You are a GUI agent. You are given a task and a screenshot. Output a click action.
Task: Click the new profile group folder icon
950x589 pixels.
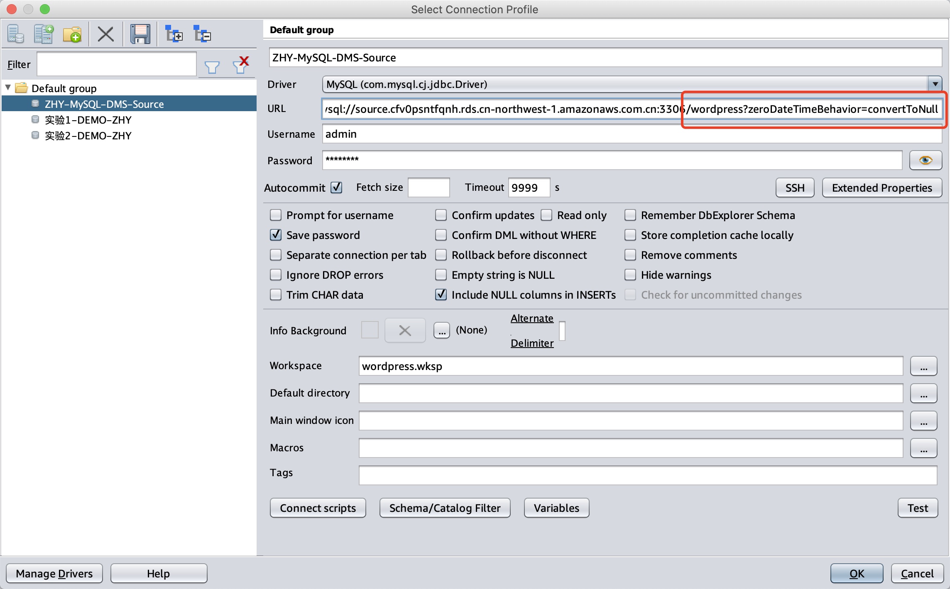click(x=72, y=34)
